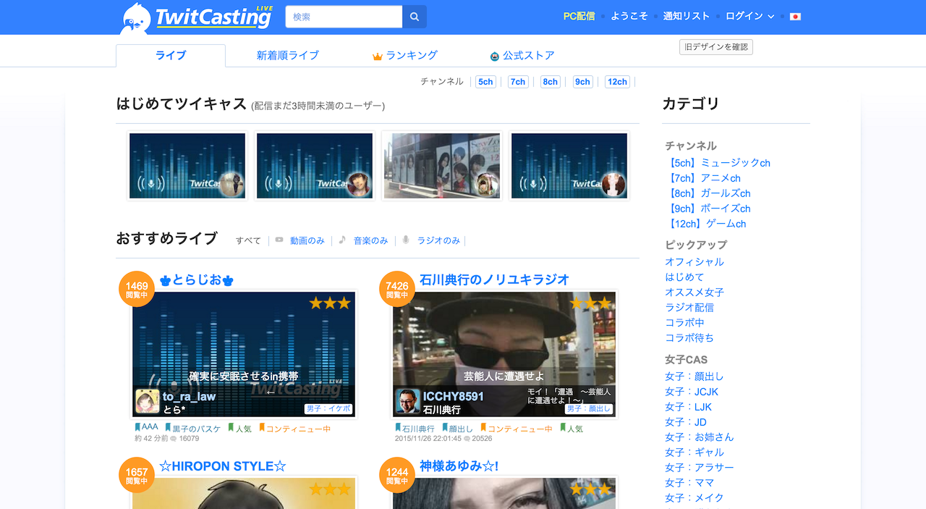Click the TwitCasting logo
The width and height of the screenshot is (926, 509).
click(x=197, y=17)
